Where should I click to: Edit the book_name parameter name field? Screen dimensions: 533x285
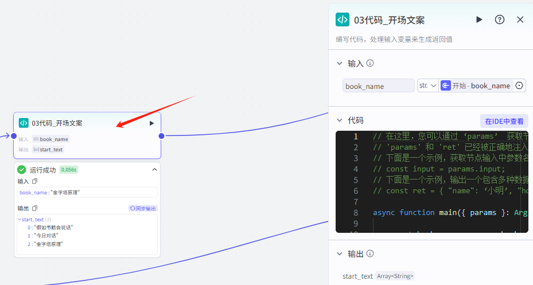[378, 86]
